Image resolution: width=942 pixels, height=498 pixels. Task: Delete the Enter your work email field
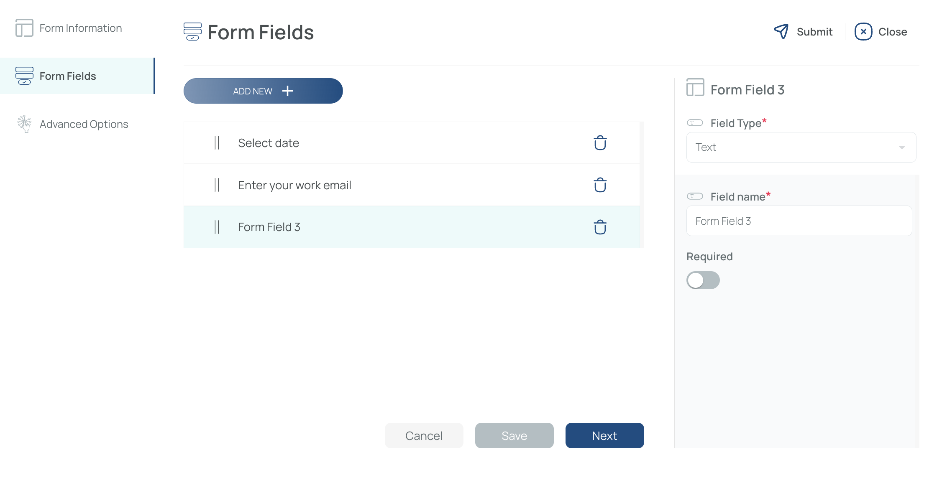600,185
